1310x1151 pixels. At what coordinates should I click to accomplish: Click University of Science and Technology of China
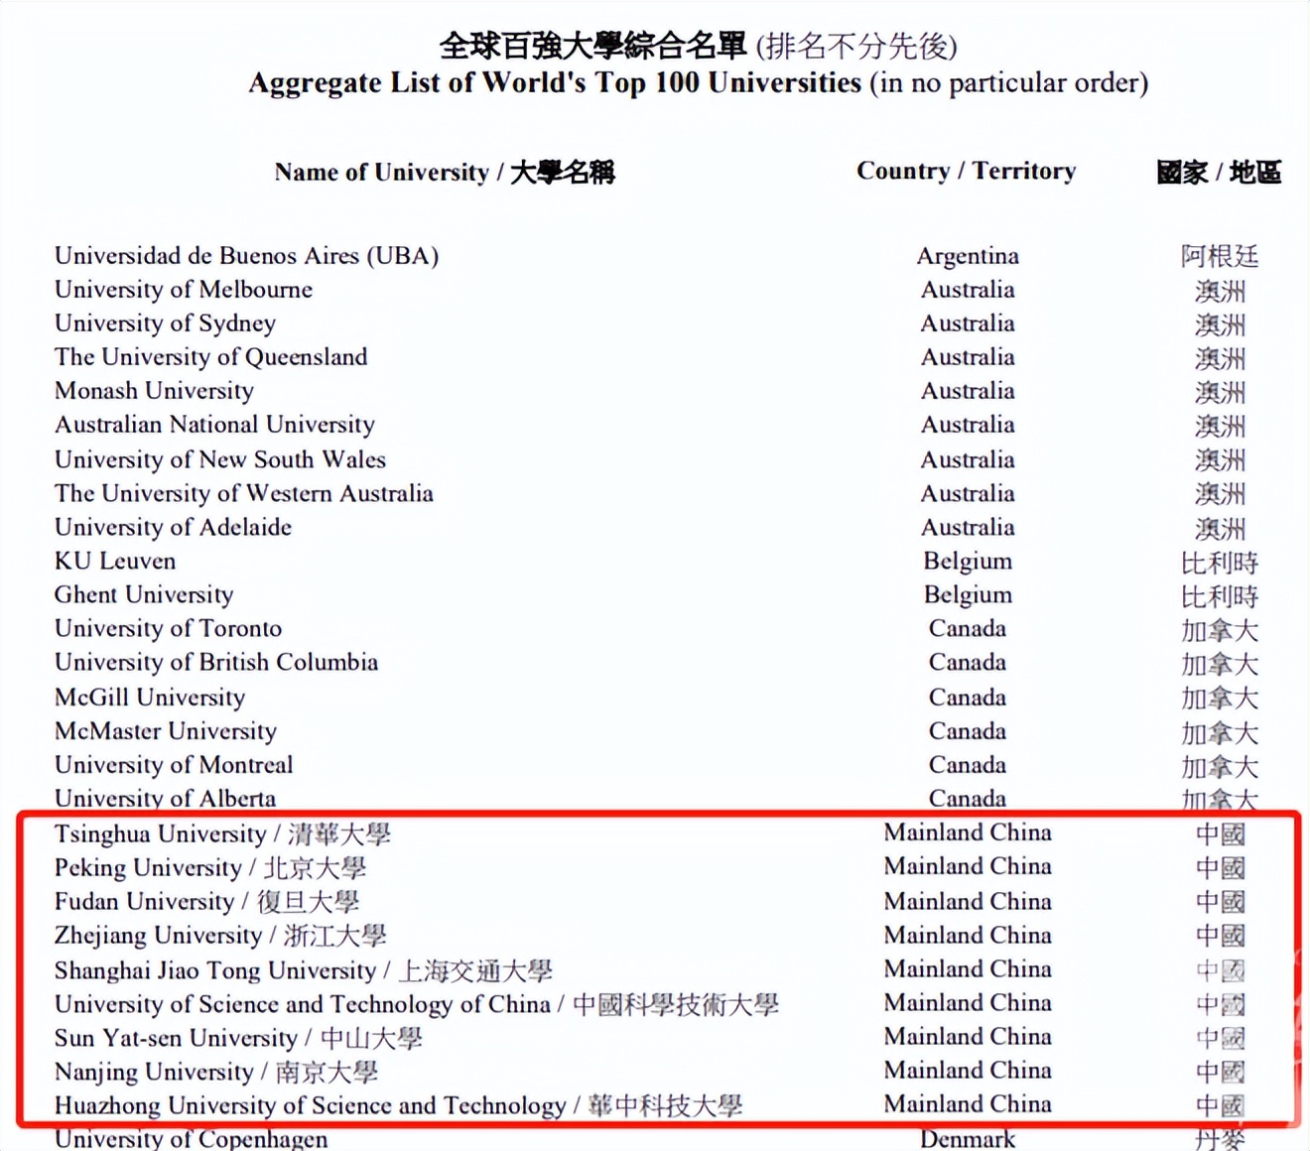416,1003
